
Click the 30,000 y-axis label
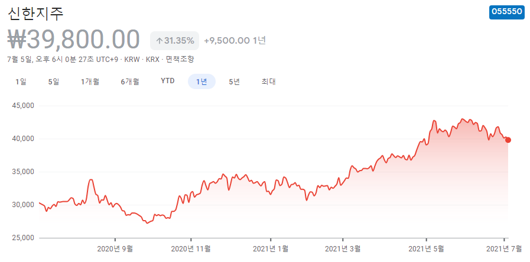click(x=24, y=205)
